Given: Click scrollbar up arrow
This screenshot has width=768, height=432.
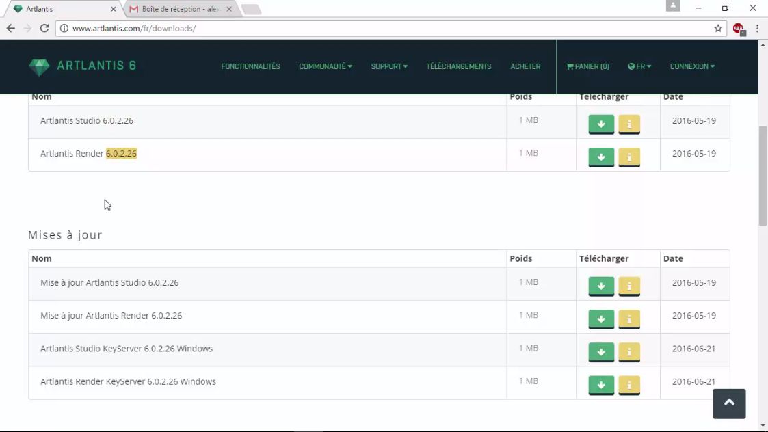Looking at the screenshot, I should 763,44.
